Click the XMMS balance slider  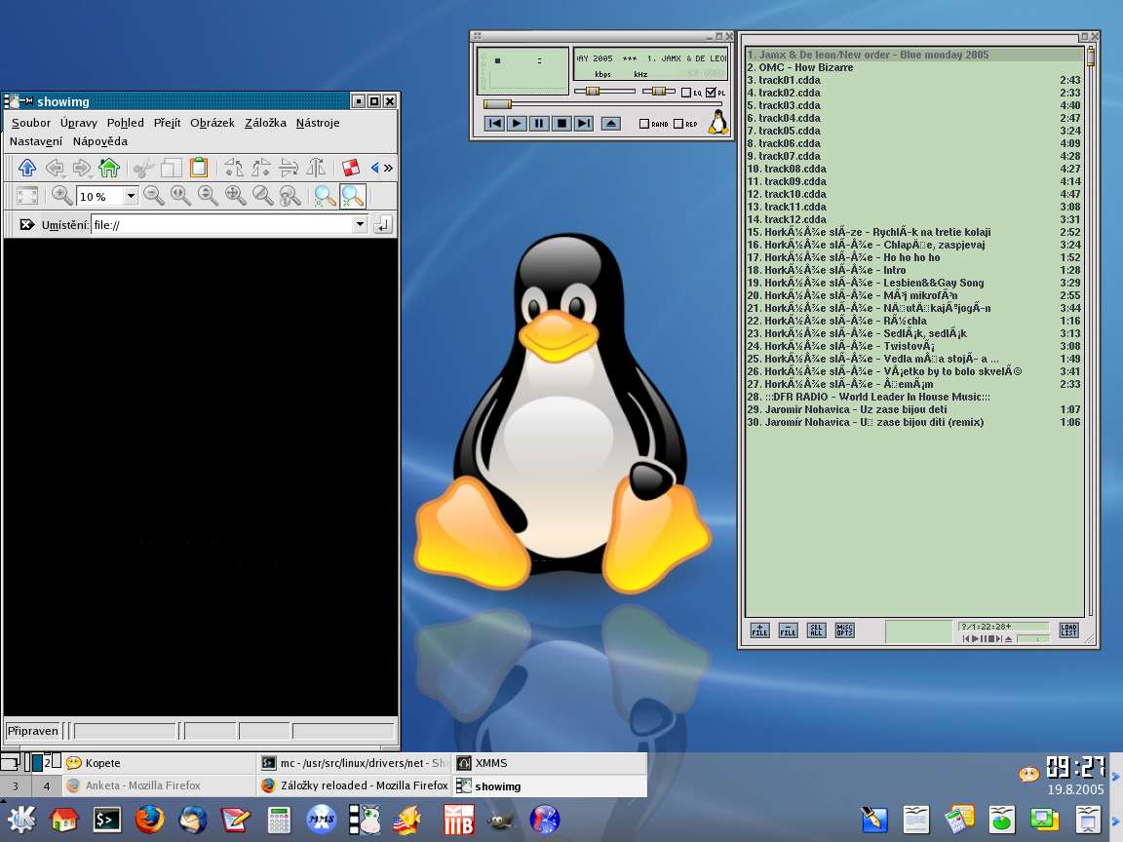(659, 91)
